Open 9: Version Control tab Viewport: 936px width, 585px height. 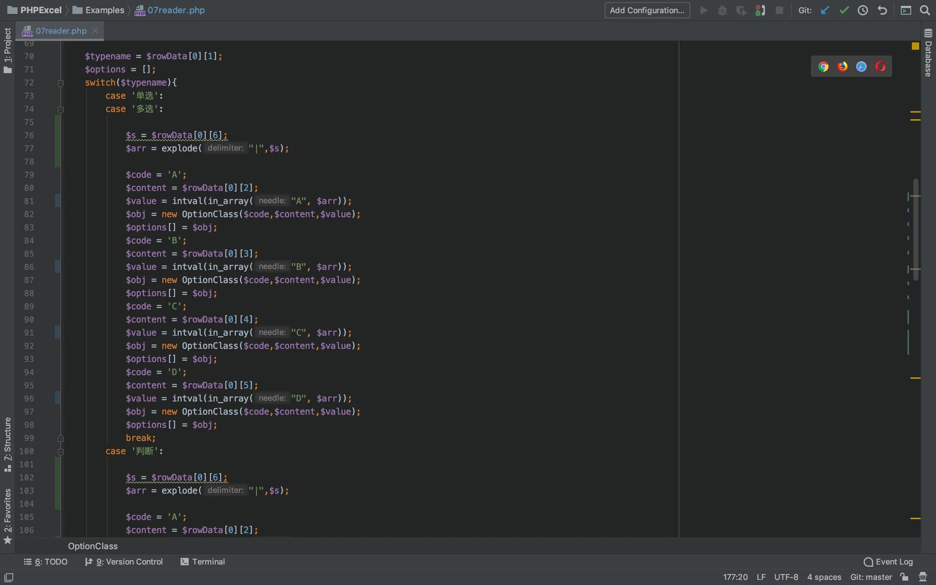pyautogui.click(x=124, y=561)
